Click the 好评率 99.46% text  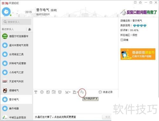pos(129,30)
